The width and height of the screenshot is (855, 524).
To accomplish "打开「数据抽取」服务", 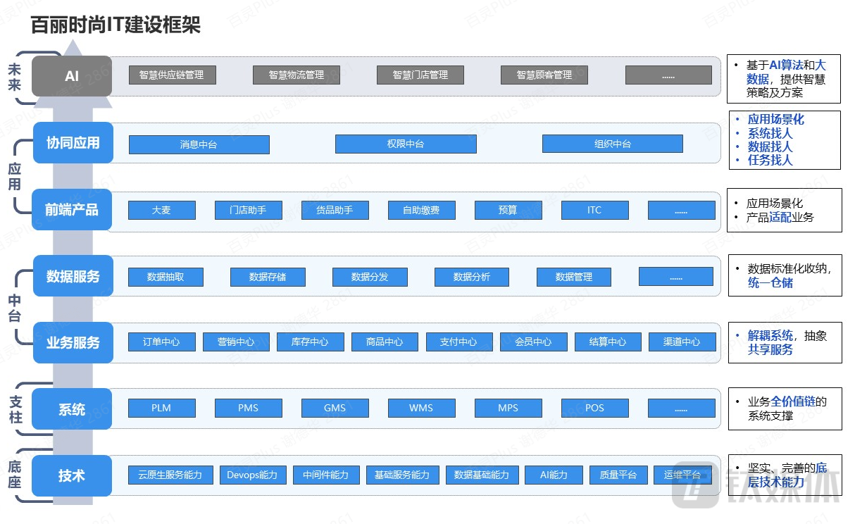I will point(166,276).
